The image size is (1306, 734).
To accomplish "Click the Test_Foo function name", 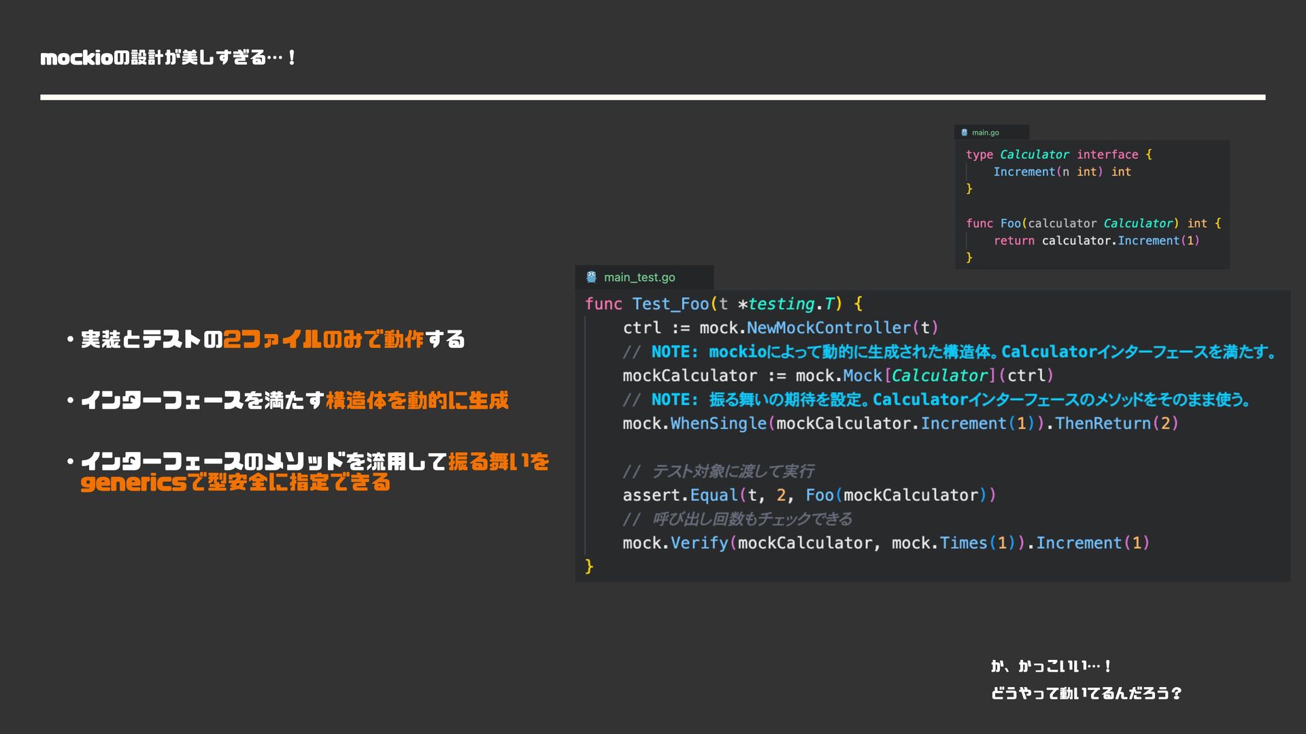I will click(x=671, y=304).
